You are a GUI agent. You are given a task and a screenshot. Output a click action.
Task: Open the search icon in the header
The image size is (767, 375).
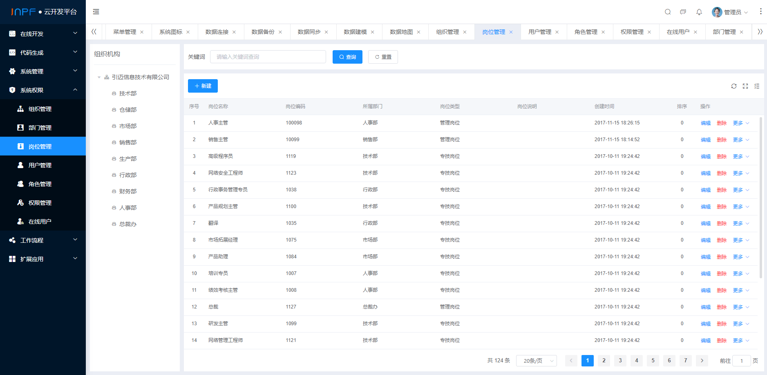coord(668,12)
